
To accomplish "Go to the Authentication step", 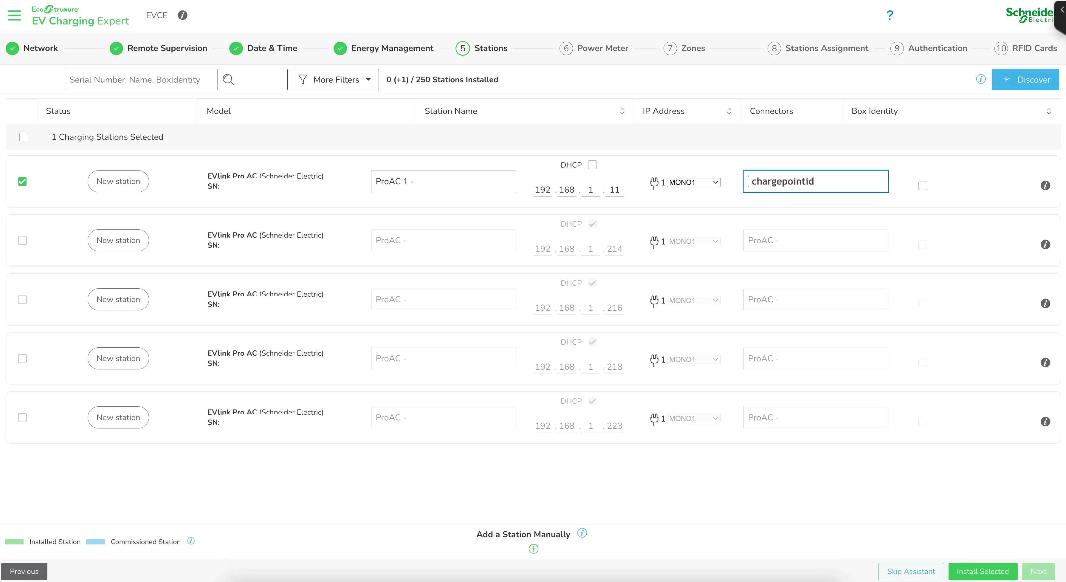I will click(x=929, y=48).
